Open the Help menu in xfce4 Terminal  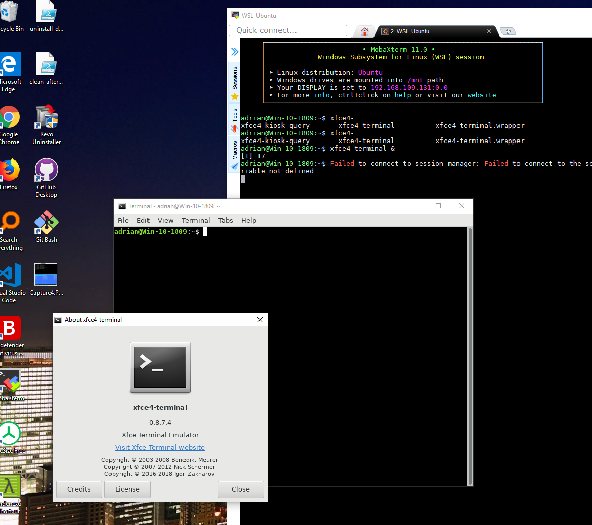[x=249, y=220]
